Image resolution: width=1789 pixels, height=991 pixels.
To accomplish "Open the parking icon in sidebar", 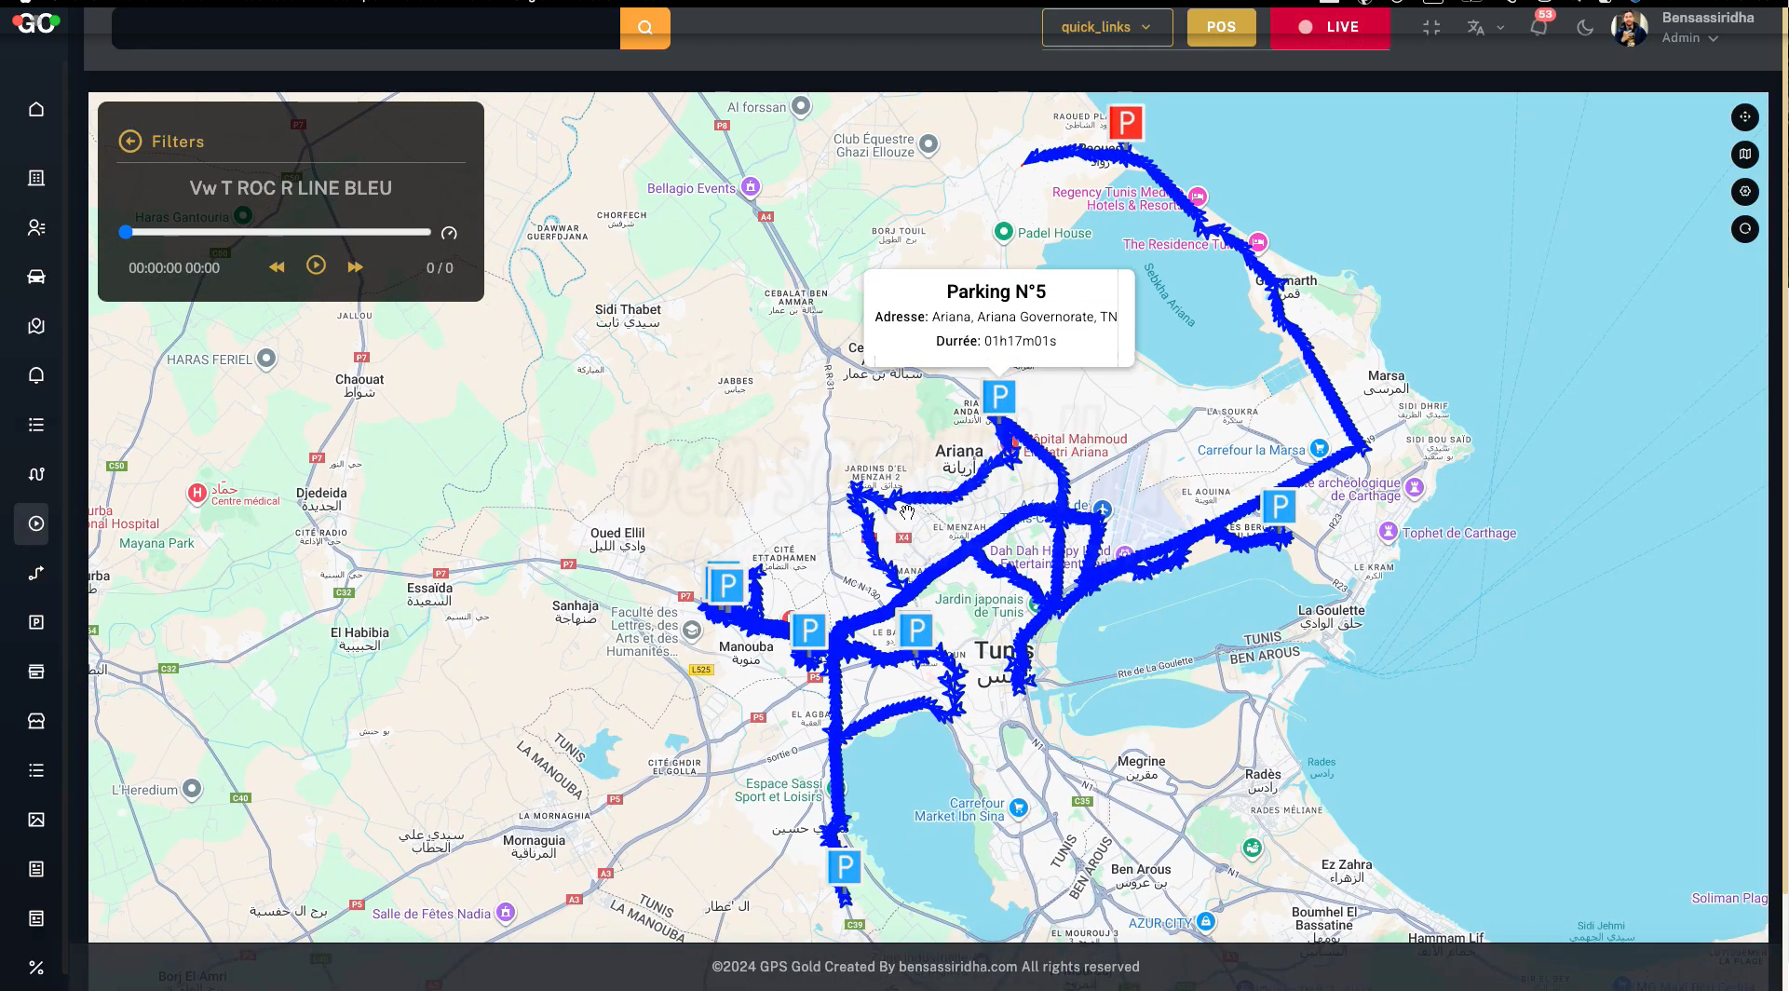I will [x=36, y=622].
